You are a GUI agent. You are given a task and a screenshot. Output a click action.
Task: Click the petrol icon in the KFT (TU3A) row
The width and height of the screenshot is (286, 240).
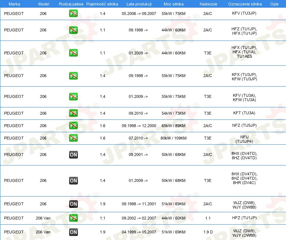pos(73,113)
